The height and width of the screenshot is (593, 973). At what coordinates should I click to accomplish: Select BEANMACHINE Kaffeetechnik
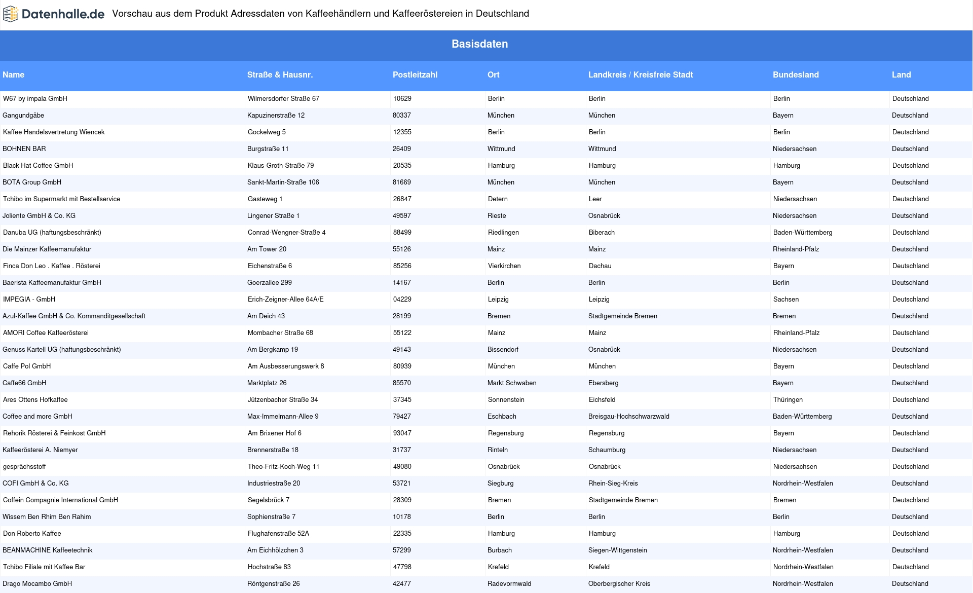pyautogui.click(x=48, y=550)
